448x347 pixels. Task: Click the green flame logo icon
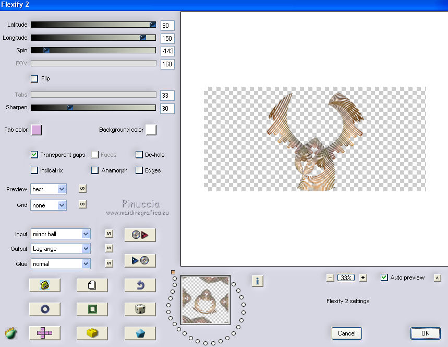(11, 333)
